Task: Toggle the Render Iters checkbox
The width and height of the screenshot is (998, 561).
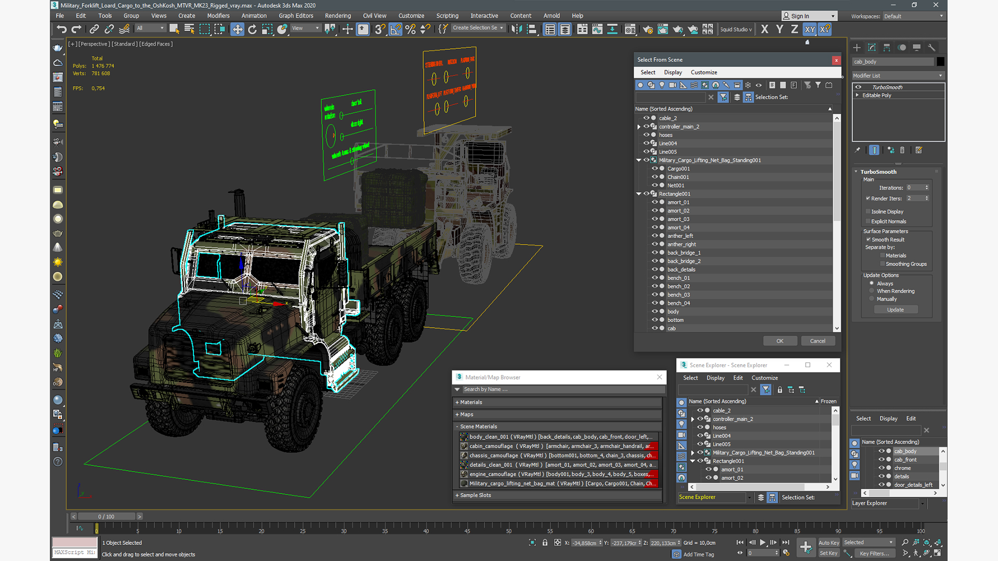Action: (x=868, y=198)
